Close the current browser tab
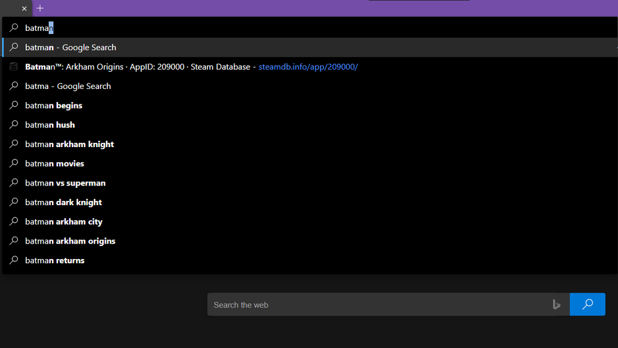 [x=24, y=9]
